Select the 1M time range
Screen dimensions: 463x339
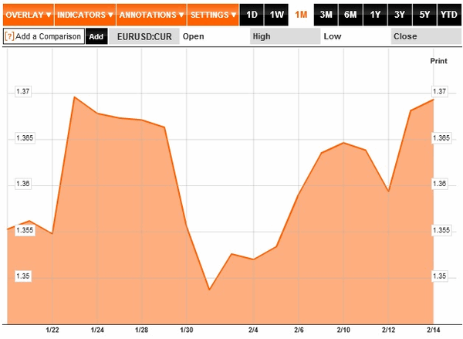coord(301,15)
